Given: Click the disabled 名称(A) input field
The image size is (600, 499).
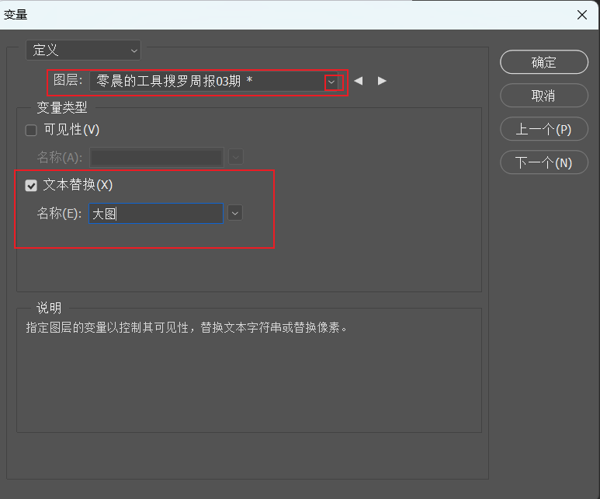Looking at the screenshot, I should click(x=157, y=157).
